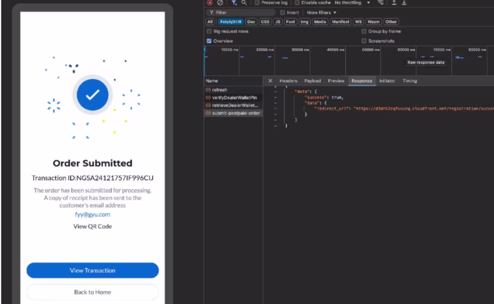Screen dimensions: 494x304
Task: Select the verifyDealerWalletPin request
Action: pyautogui.click(x=234, y=98)
